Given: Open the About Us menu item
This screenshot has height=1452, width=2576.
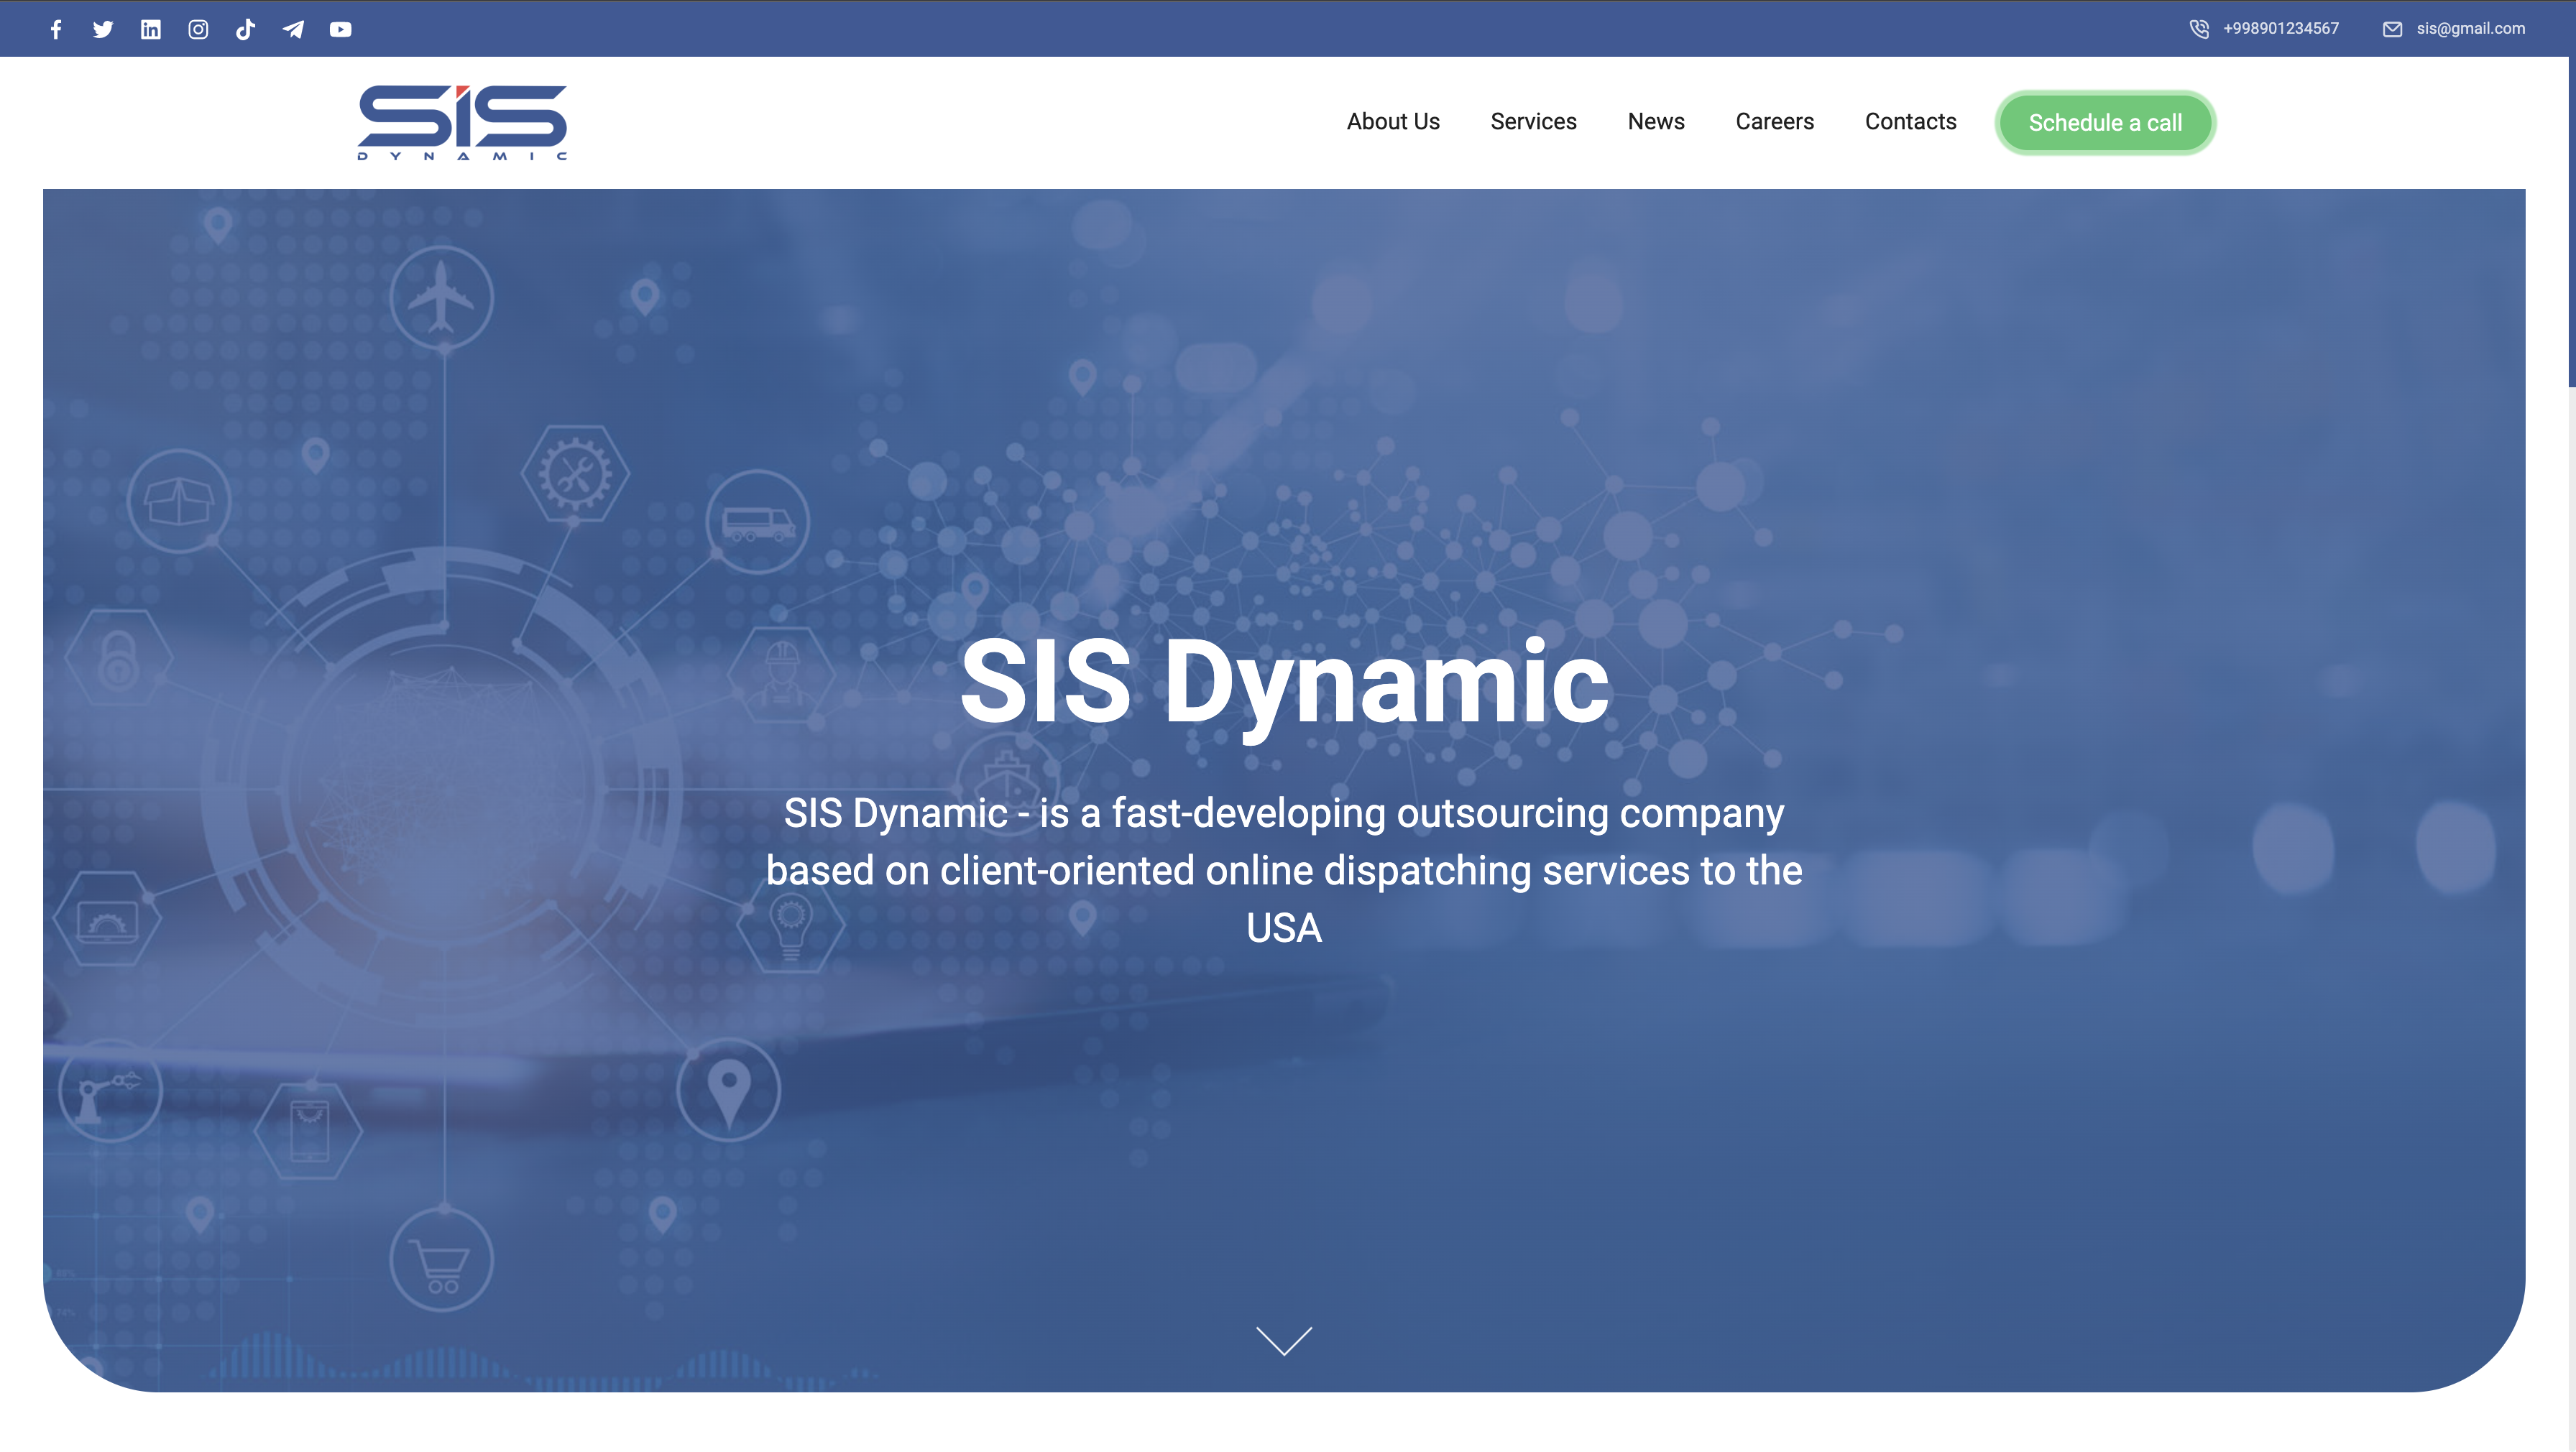Looking at the screenshot, I should tap(1393, 122).
